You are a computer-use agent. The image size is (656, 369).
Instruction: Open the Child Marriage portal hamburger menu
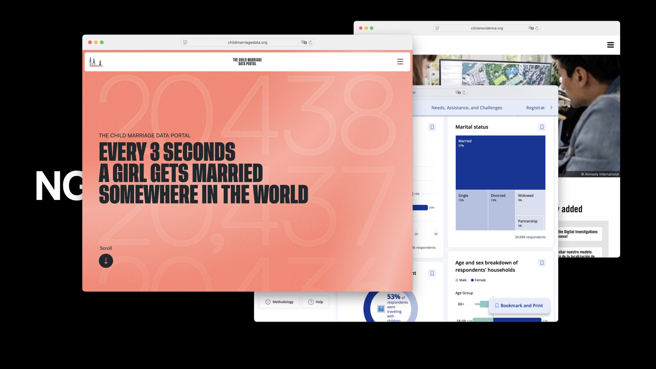point(400,61)
